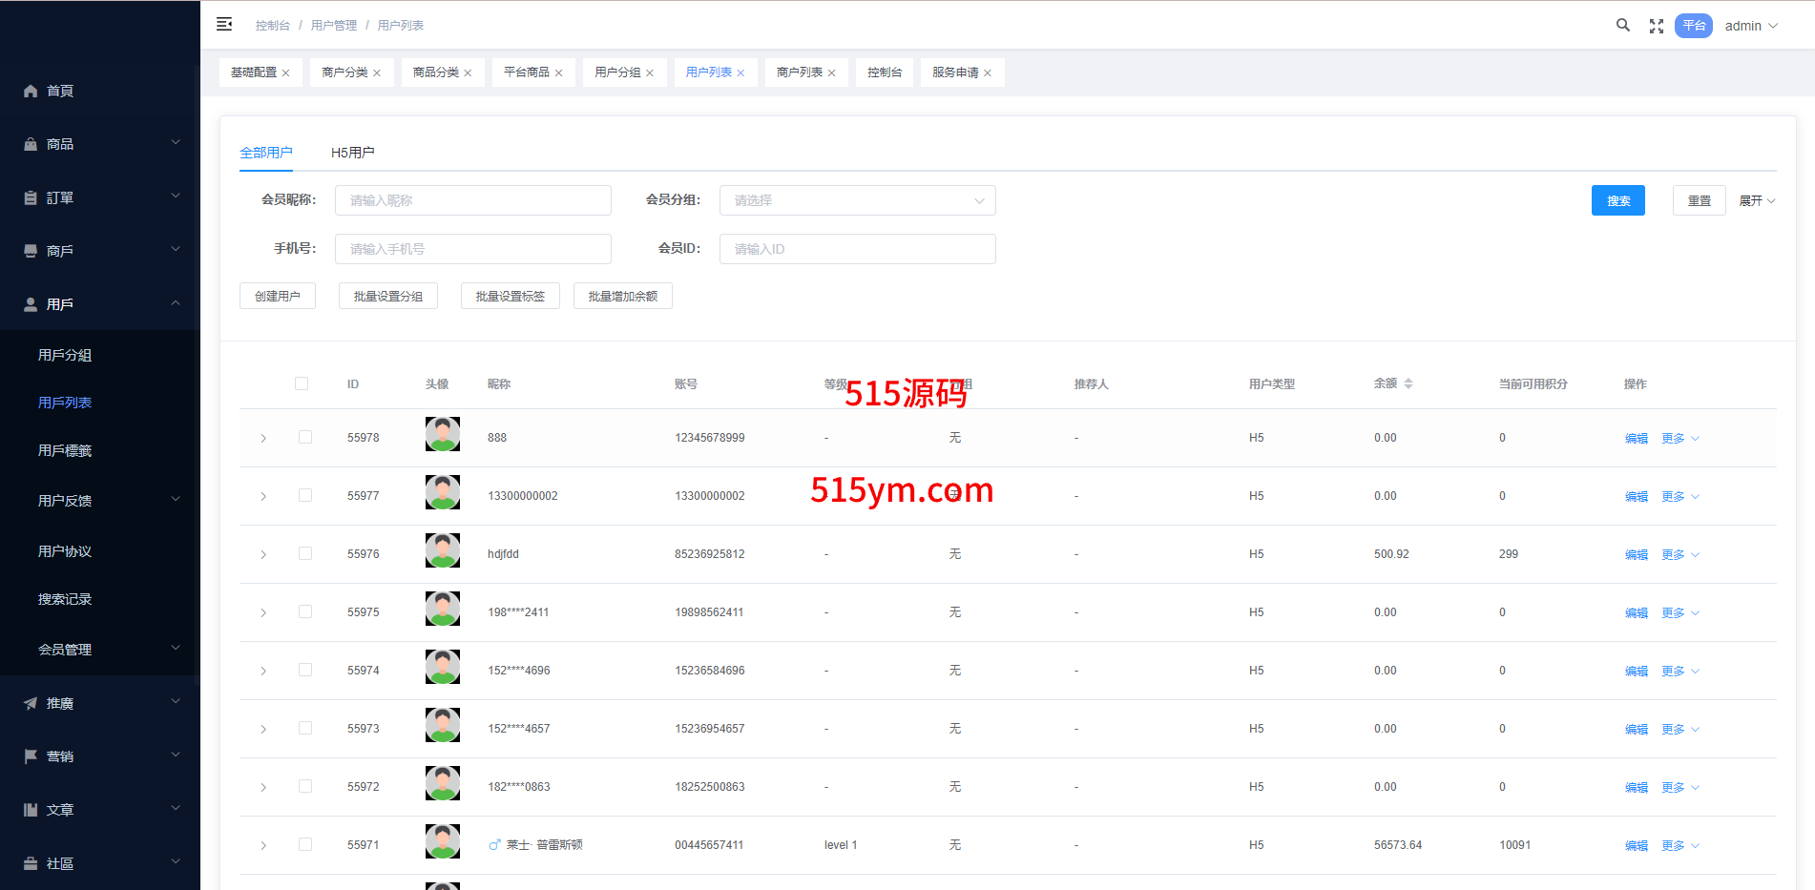Screen dimensions: 1815x890
Task: Open the search magnifier icon in header
Action: (x=1622, y=26)
